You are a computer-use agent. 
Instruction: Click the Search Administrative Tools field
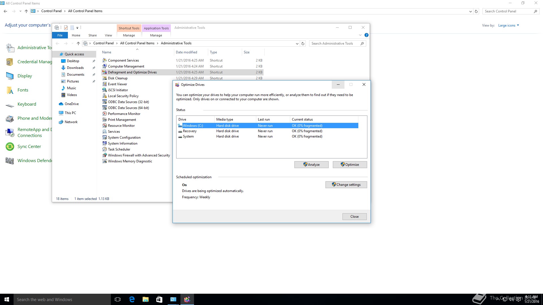pos(337,43)
